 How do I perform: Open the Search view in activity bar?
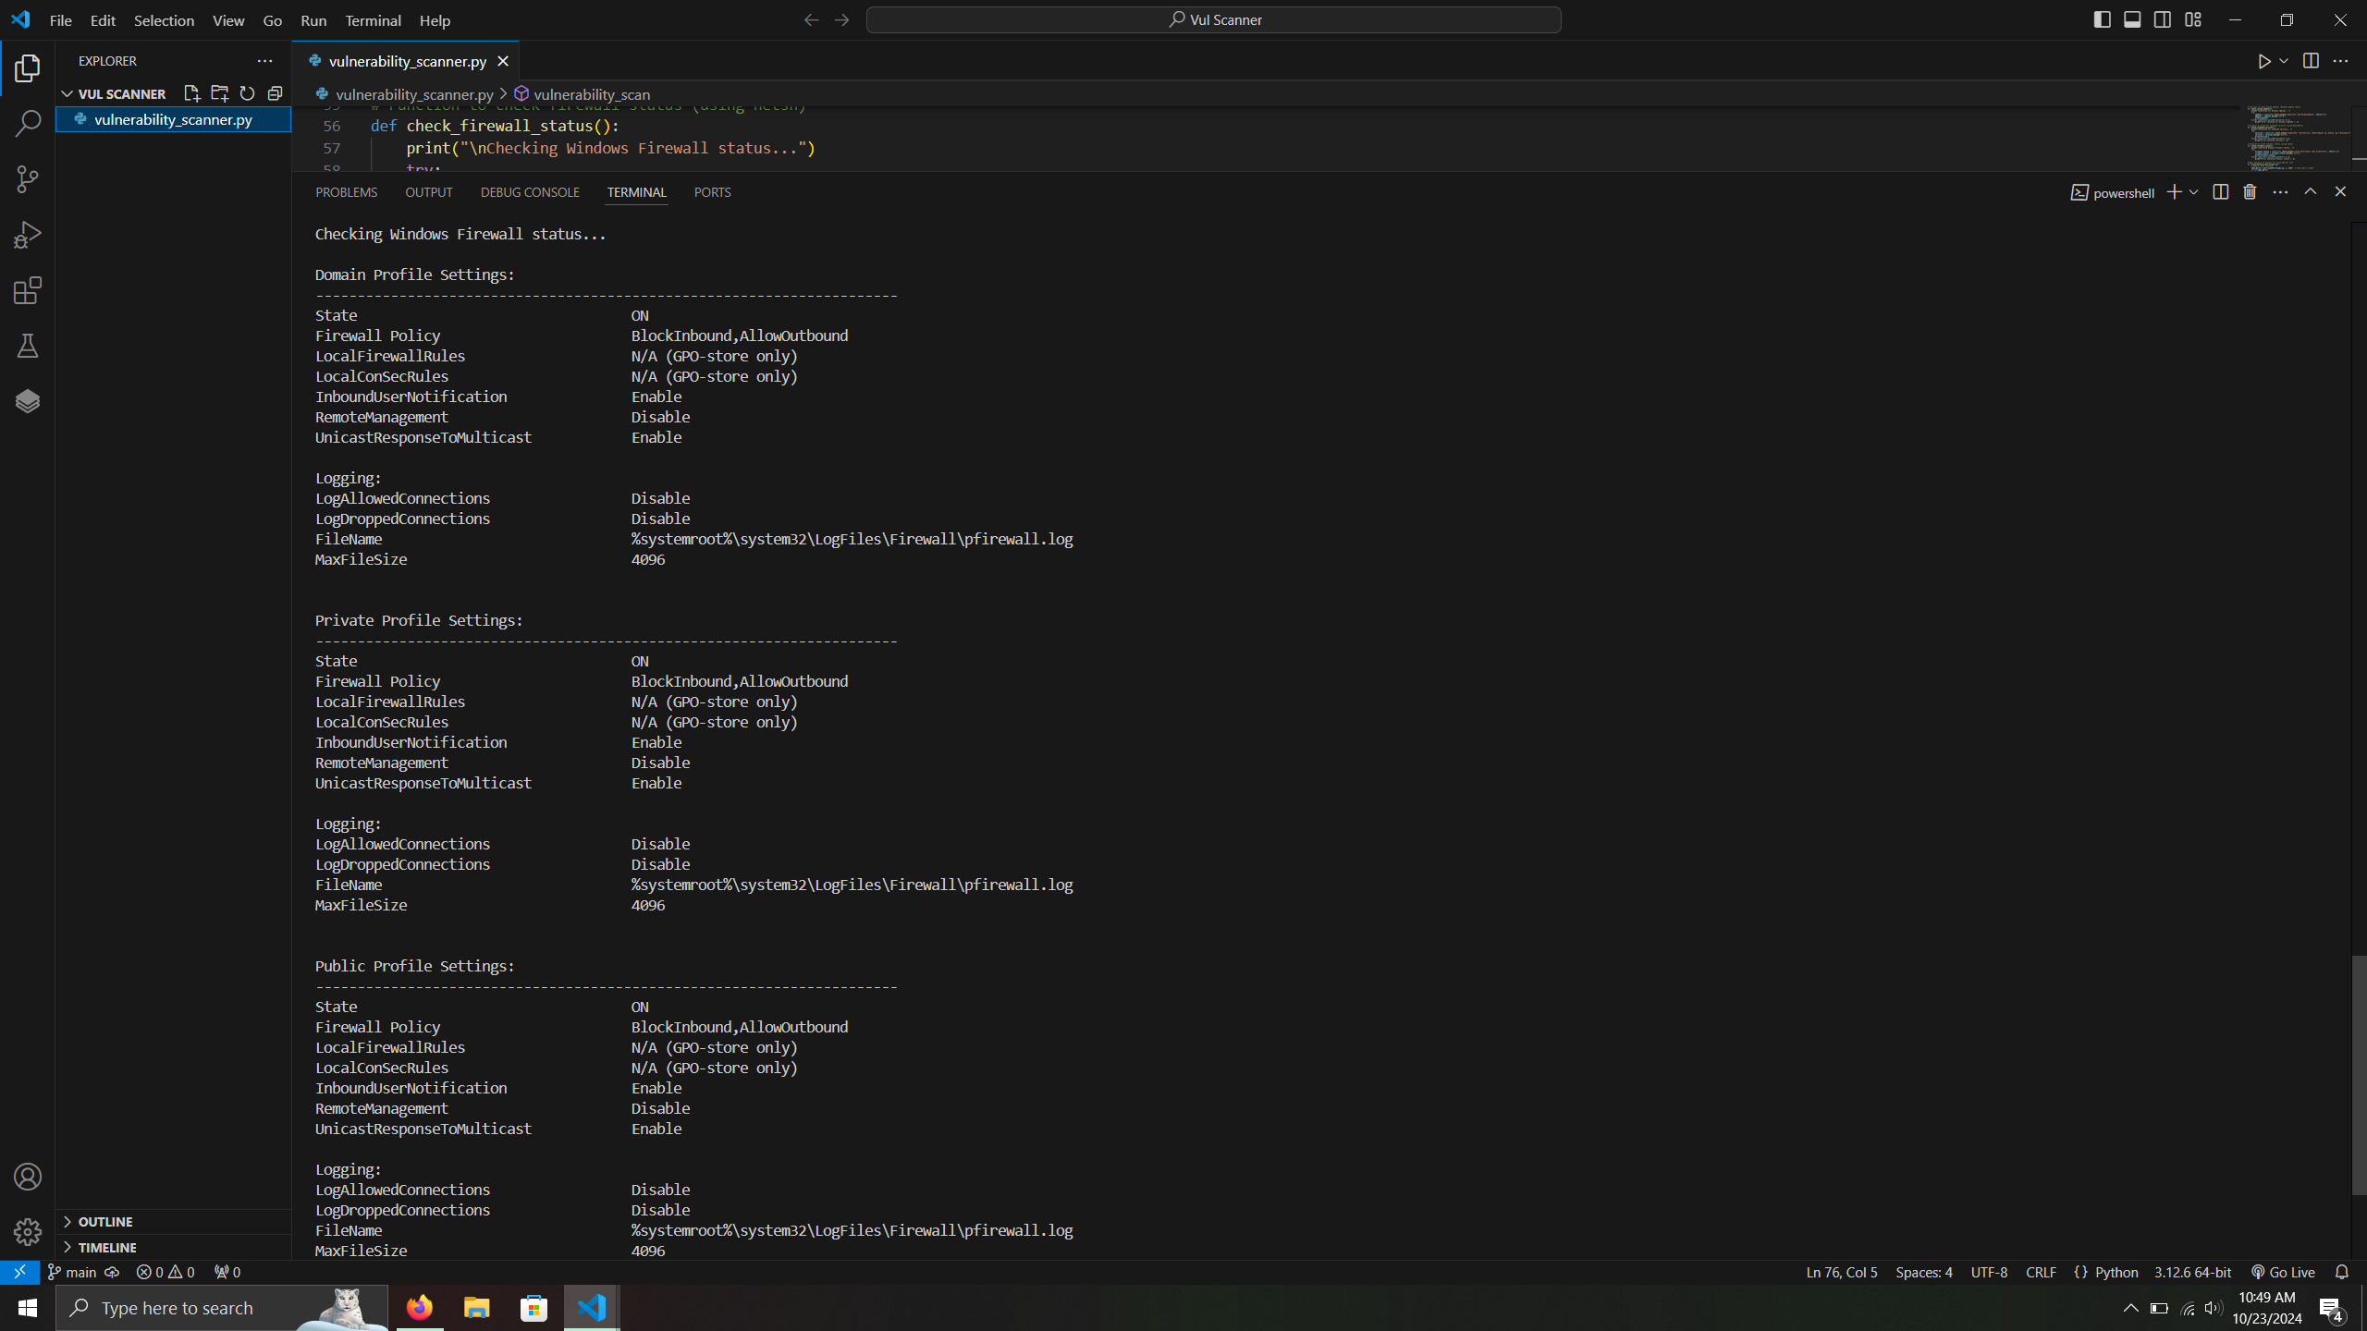(28, 123)
